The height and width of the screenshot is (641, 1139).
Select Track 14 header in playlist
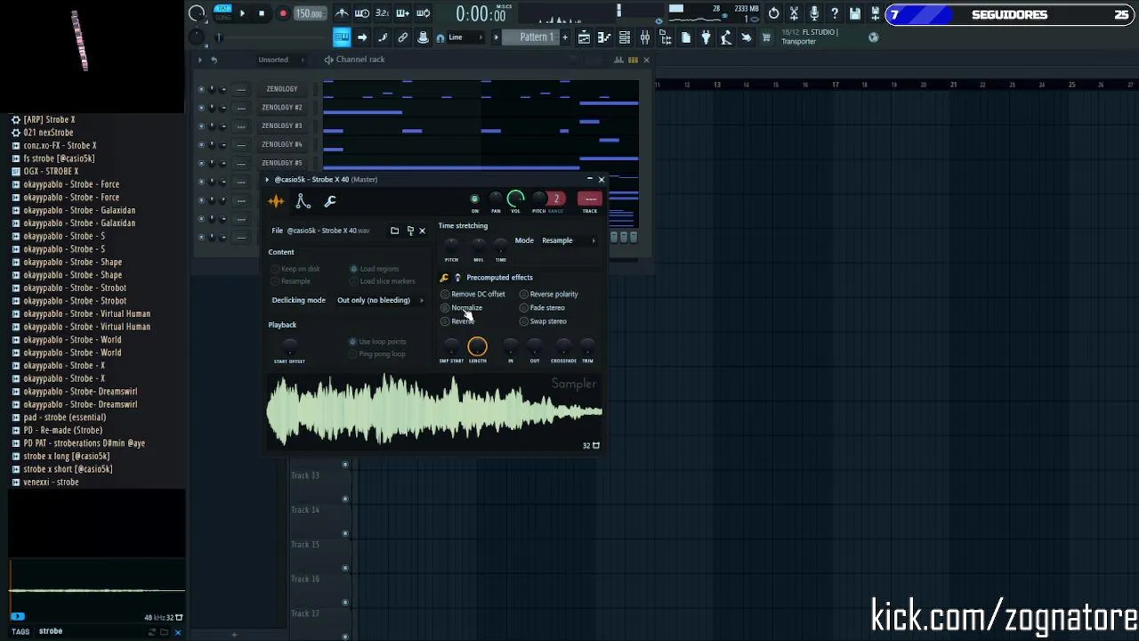(305, 510)
